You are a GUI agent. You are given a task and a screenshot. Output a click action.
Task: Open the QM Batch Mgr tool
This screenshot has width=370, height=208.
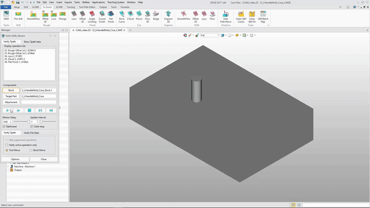tap(263, 17)
